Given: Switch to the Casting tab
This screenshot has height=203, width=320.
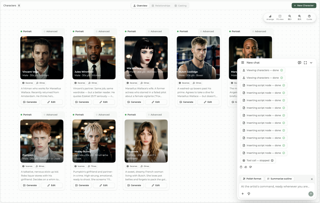Looking at the screenshot, I should 181,6.
